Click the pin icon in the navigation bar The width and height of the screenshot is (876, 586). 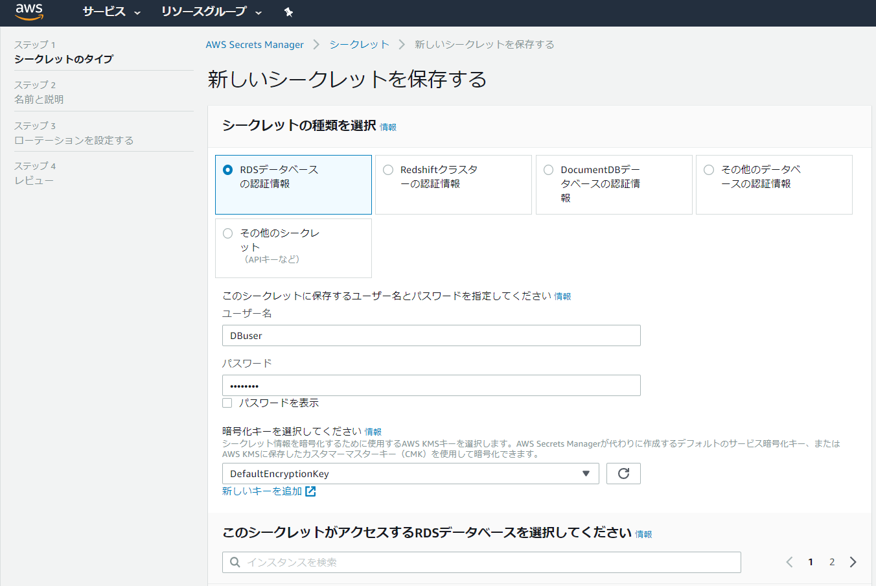click(x=289, y=12)
